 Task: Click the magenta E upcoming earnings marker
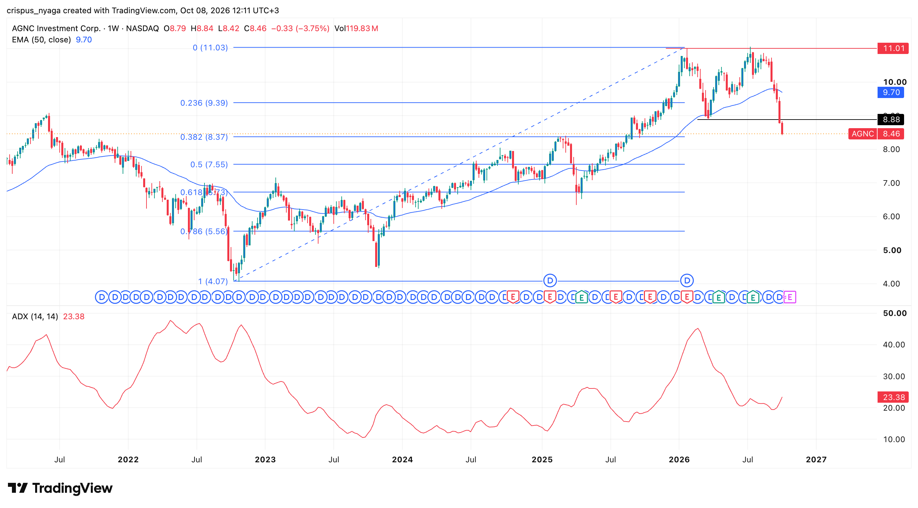point(790,297)
